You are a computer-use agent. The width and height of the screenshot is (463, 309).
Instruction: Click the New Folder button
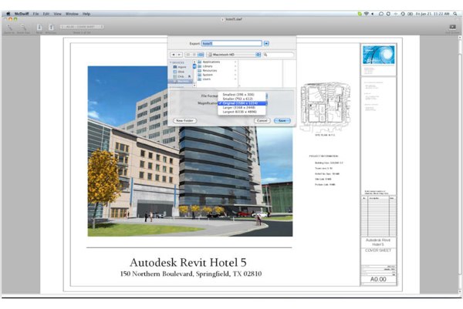pos(185,120)
